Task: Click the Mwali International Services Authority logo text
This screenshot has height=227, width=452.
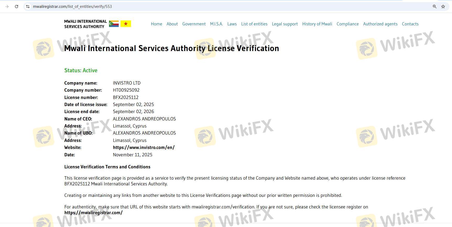Action: (x=85, y=24)
